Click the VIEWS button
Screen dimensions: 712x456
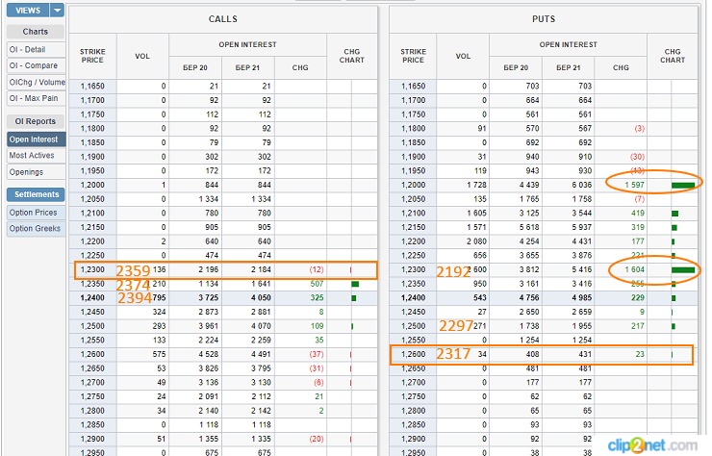28,10
